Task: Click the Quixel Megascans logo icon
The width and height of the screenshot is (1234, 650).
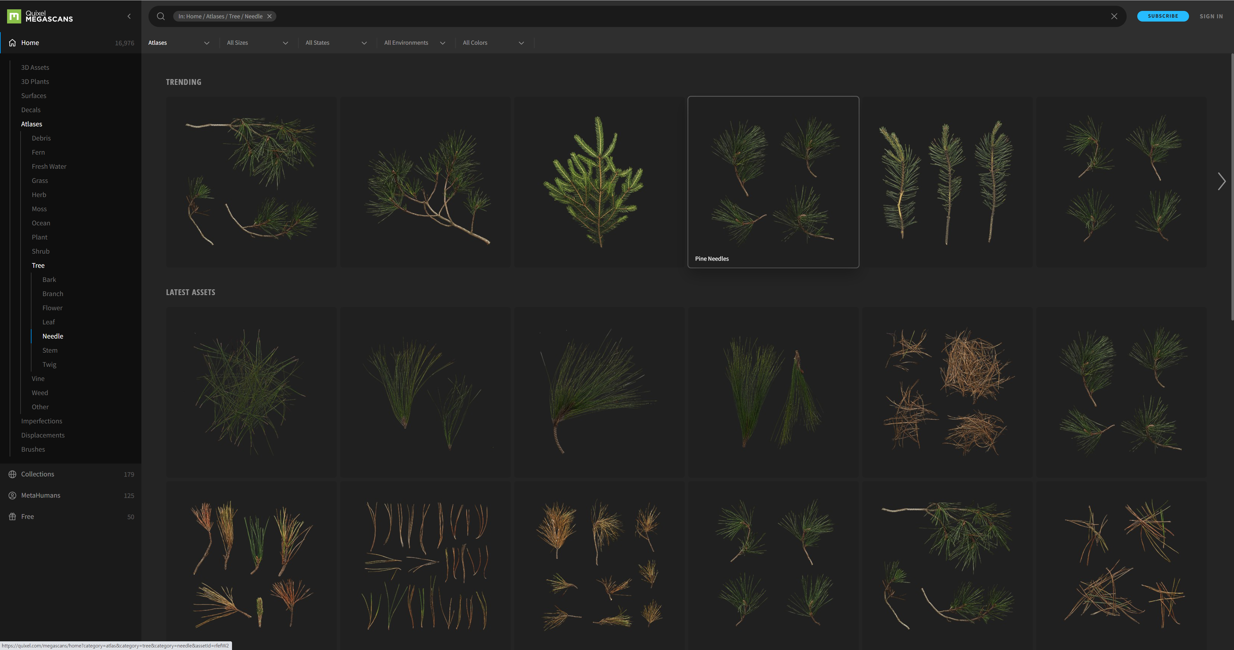Action: [14, 16]
